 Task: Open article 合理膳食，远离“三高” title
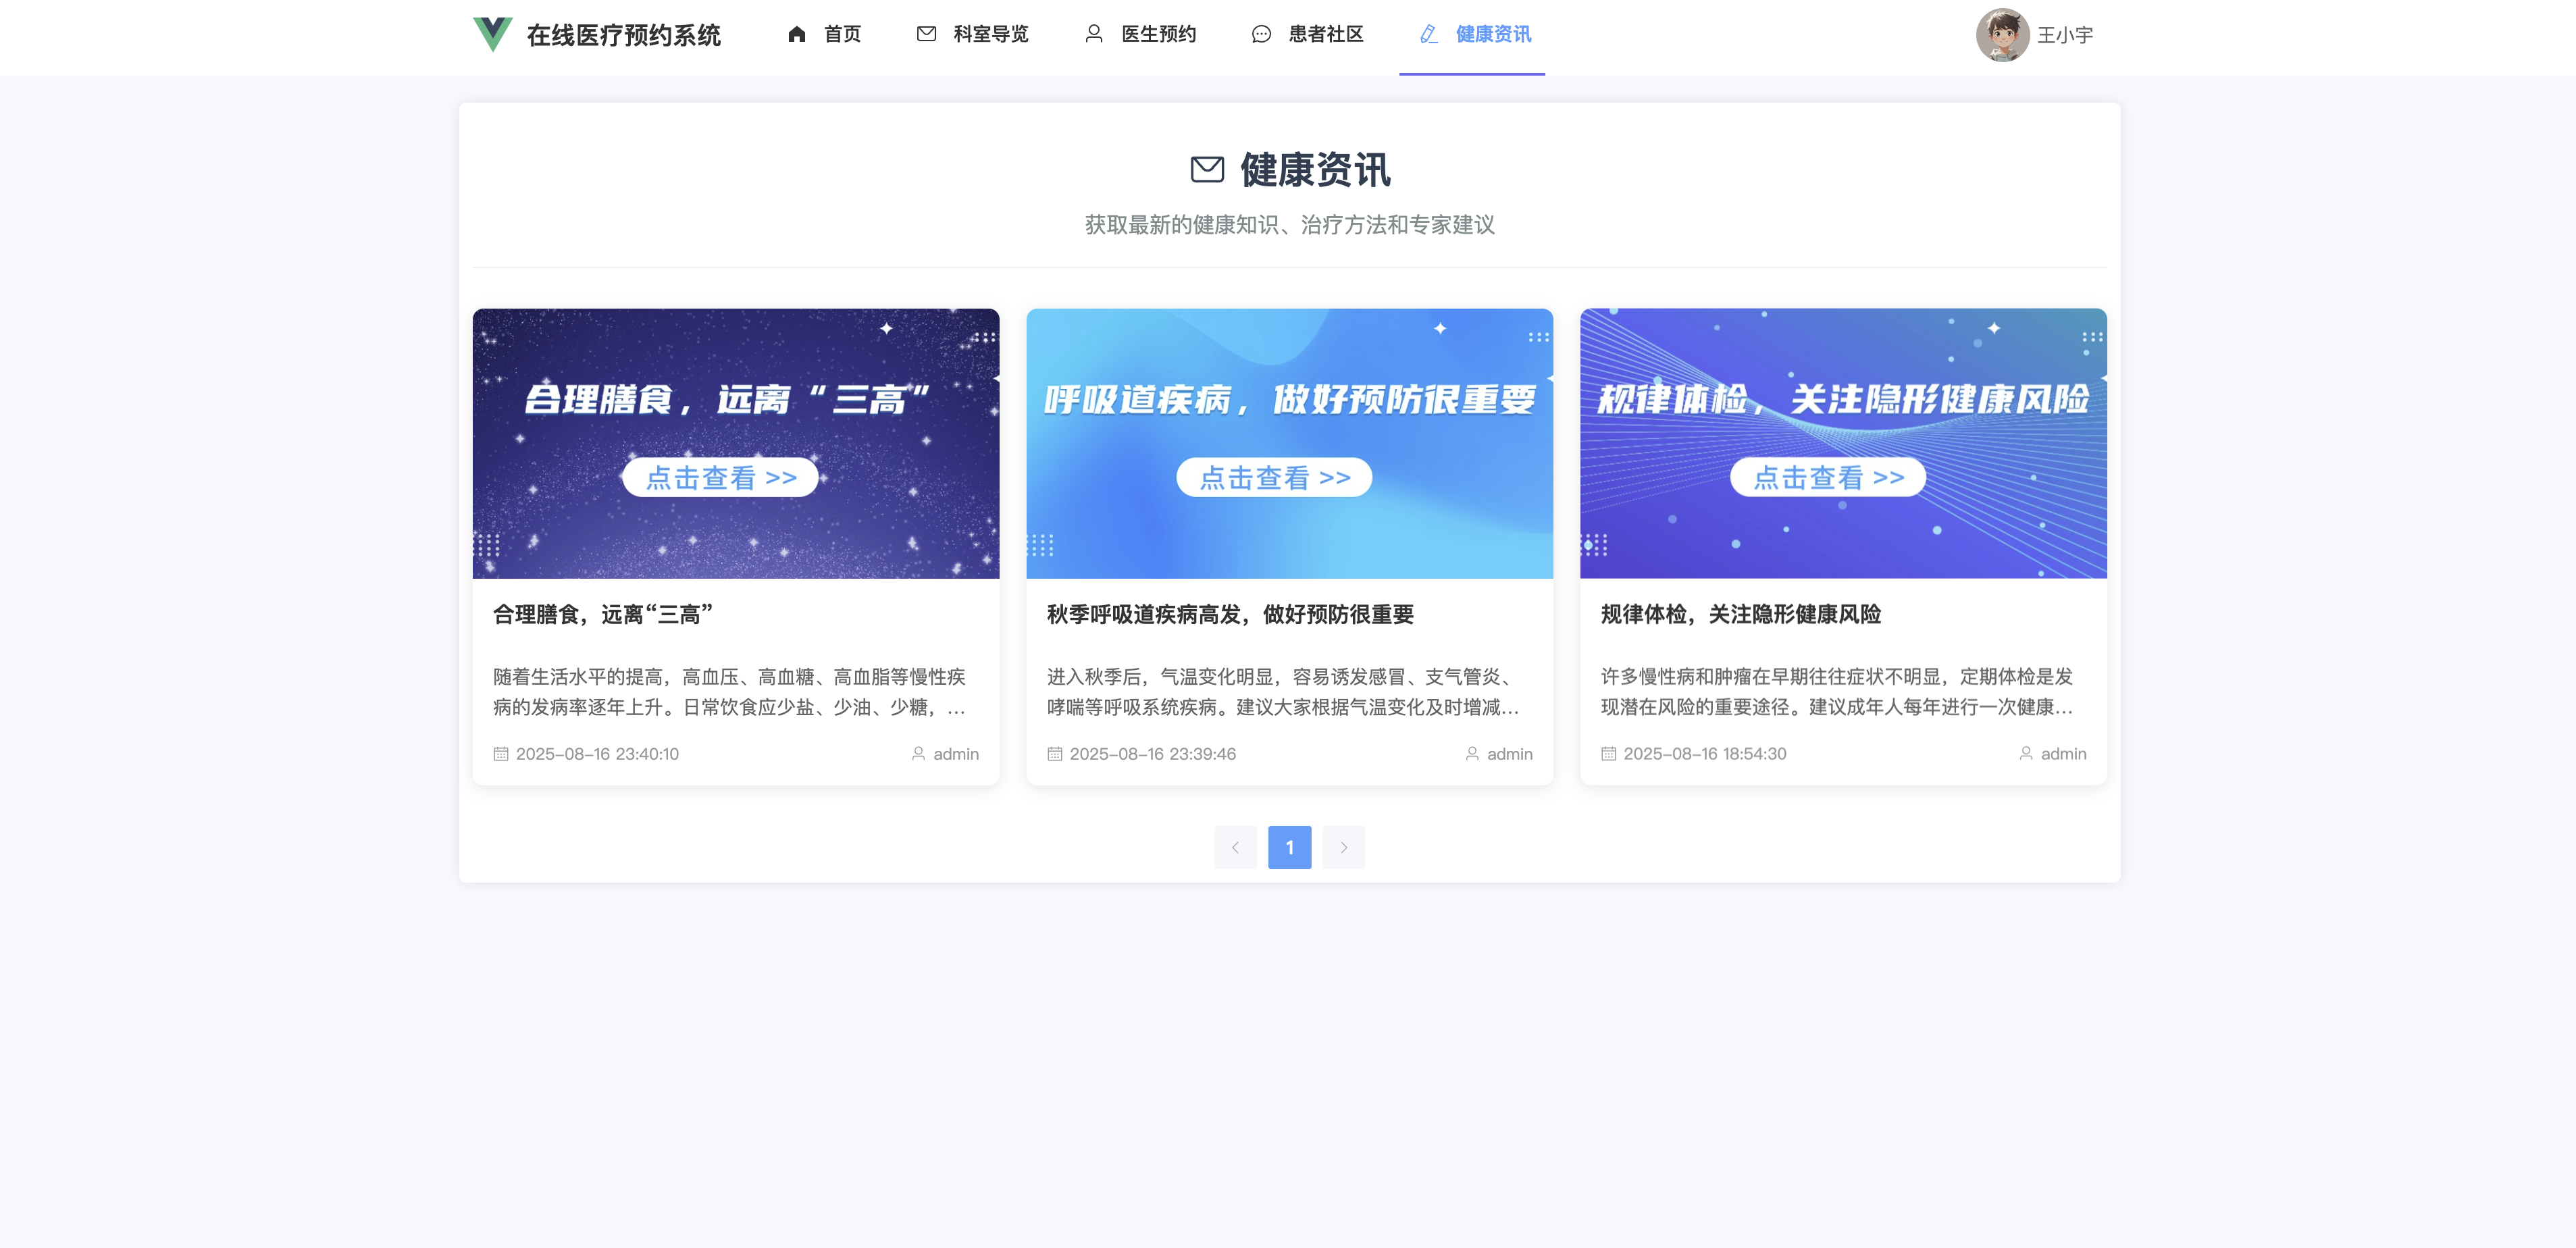[x=602, y=615]
